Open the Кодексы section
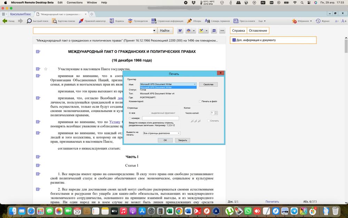Viewport: 348px width, 218px height. (x=117, y=21)
